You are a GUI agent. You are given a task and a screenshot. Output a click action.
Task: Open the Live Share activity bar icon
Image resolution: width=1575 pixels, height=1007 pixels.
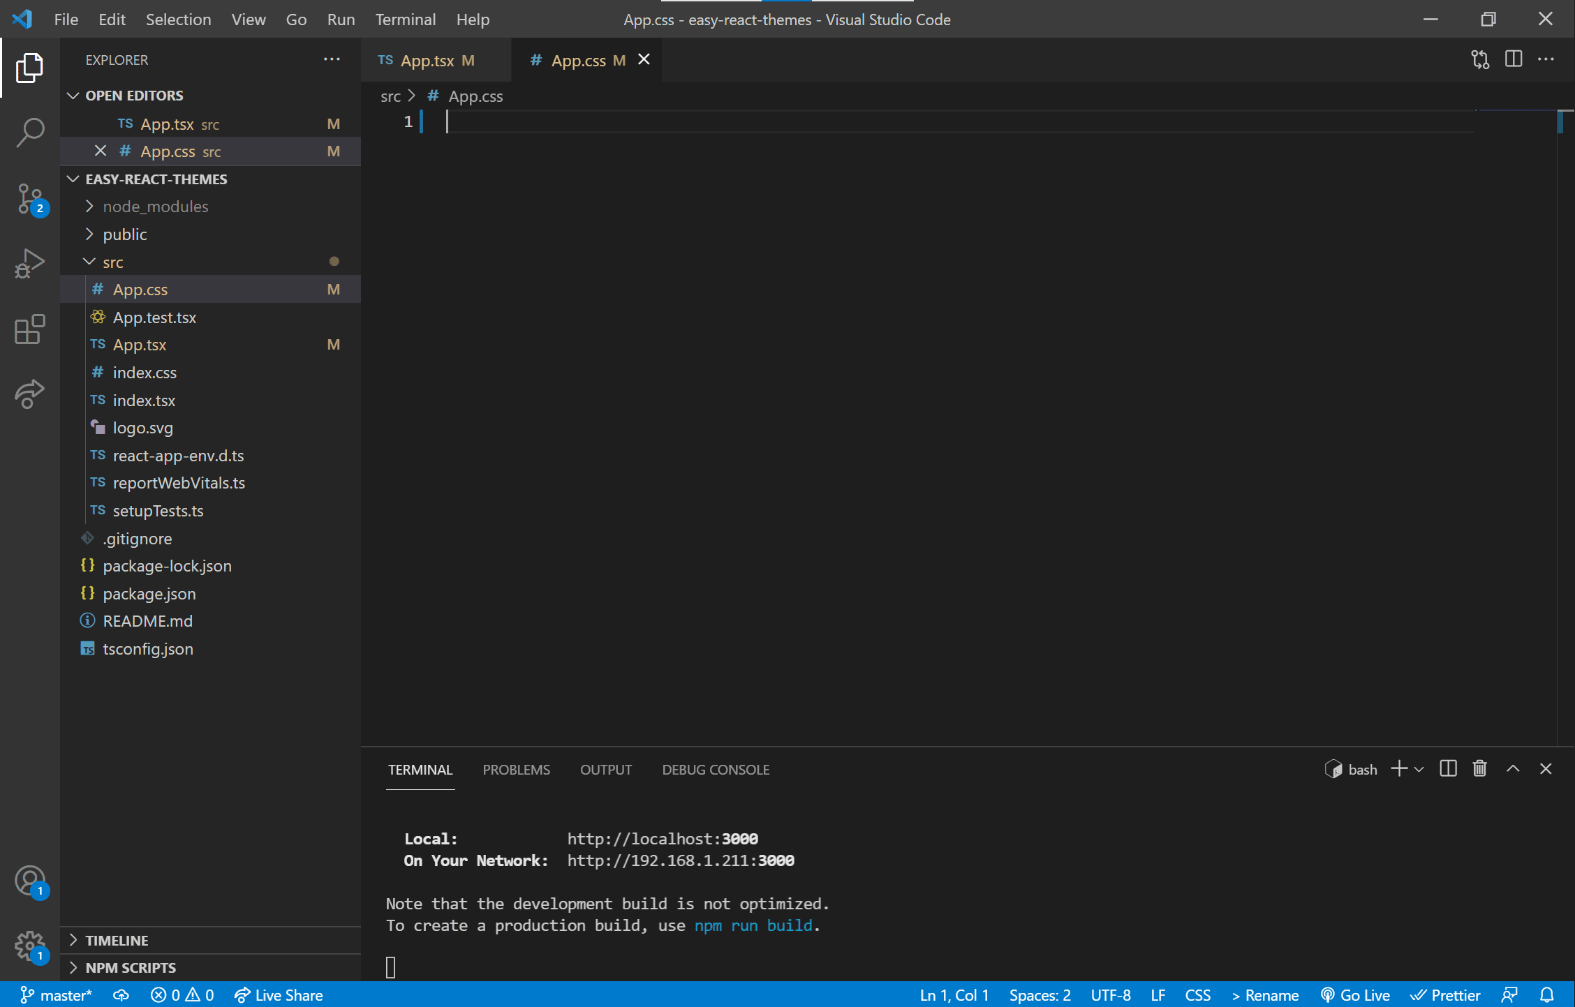click(x=29, y=394)
